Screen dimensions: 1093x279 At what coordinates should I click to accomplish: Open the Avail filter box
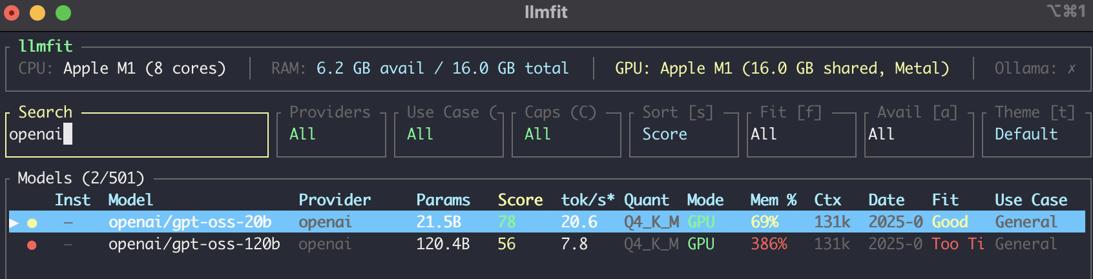tap(919, 134)
